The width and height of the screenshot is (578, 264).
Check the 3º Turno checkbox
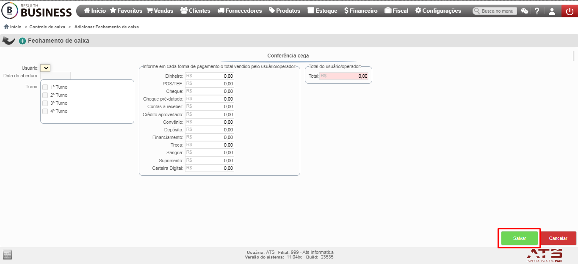(45, 103)
